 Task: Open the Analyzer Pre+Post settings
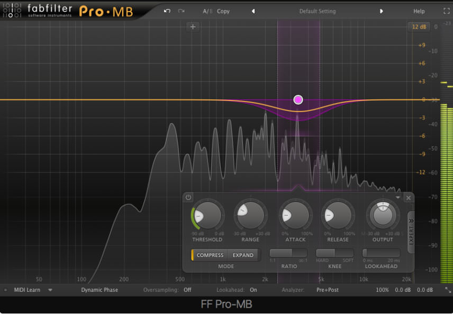pyautogui.click(x=328, y=290)
